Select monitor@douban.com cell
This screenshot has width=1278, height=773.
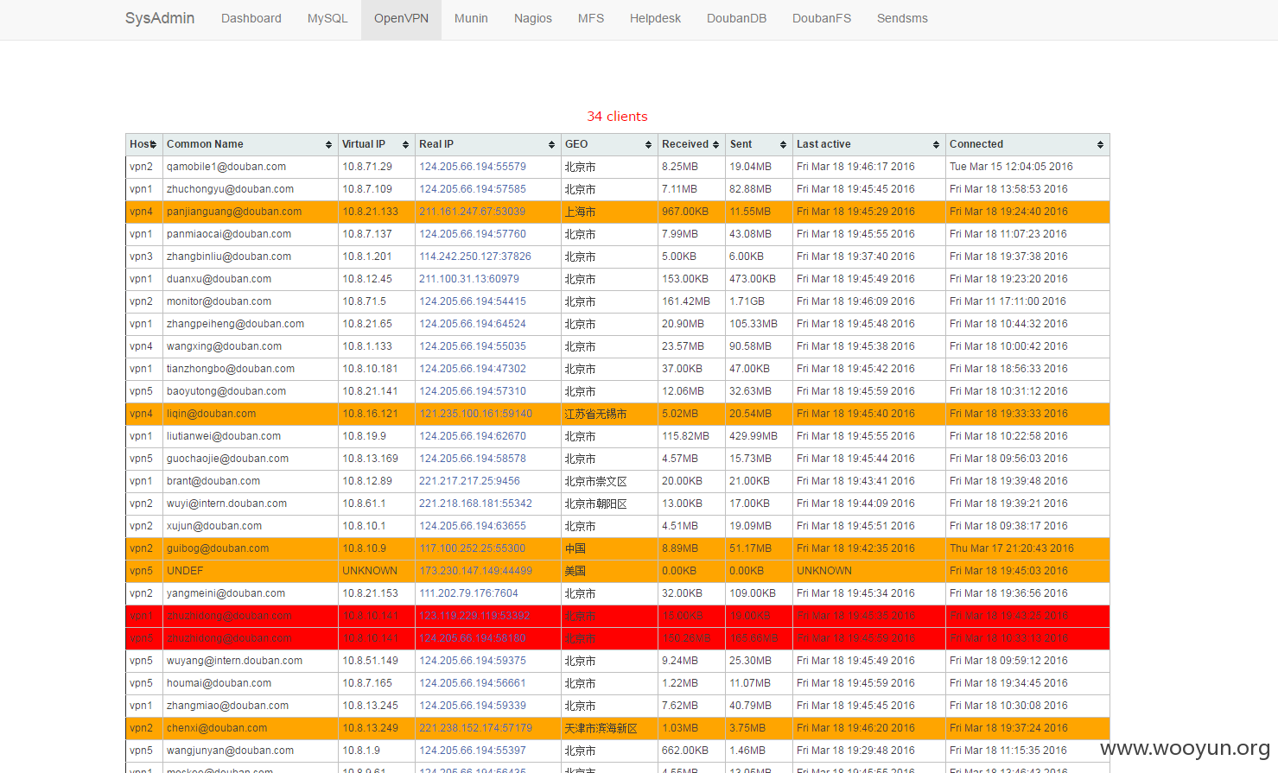coord(251,301)
